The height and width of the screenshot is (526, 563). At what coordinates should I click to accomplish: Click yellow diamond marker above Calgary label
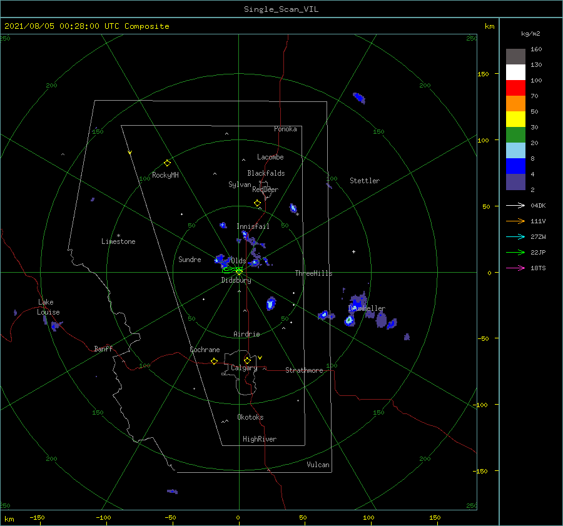click(x=247, y=360)
